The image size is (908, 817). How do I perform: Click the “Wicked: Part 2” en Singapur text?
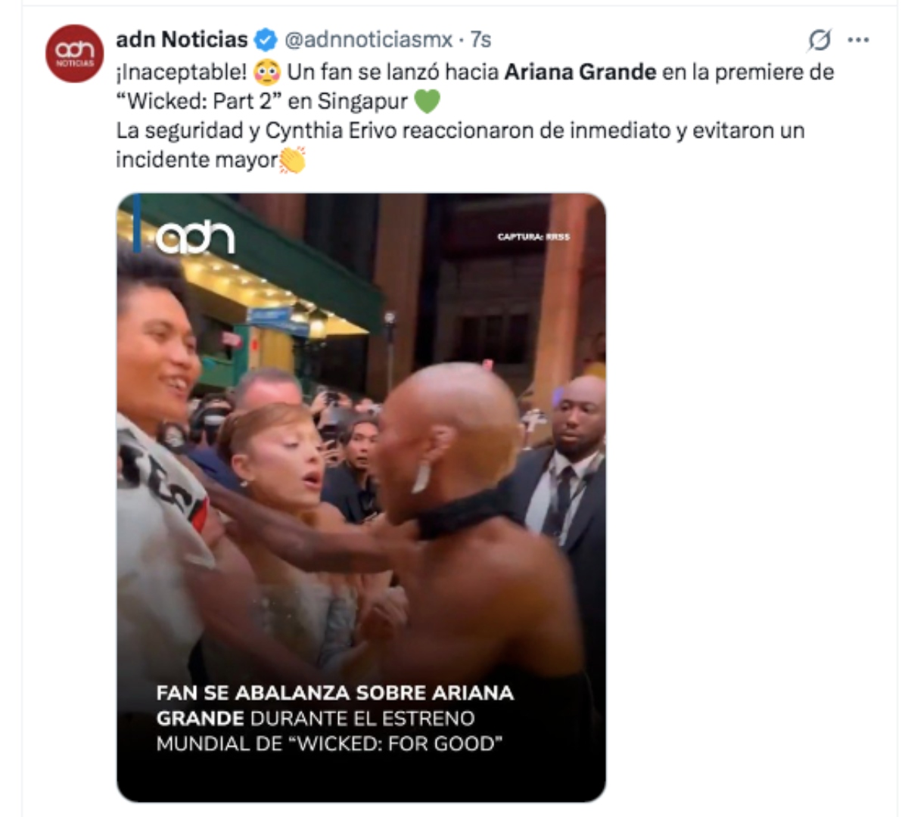pos(262,101)
